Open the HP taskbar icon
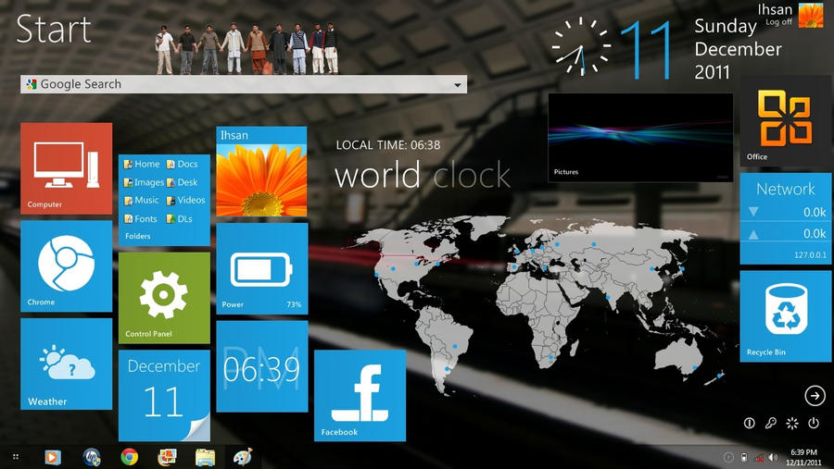 [92, 457]
